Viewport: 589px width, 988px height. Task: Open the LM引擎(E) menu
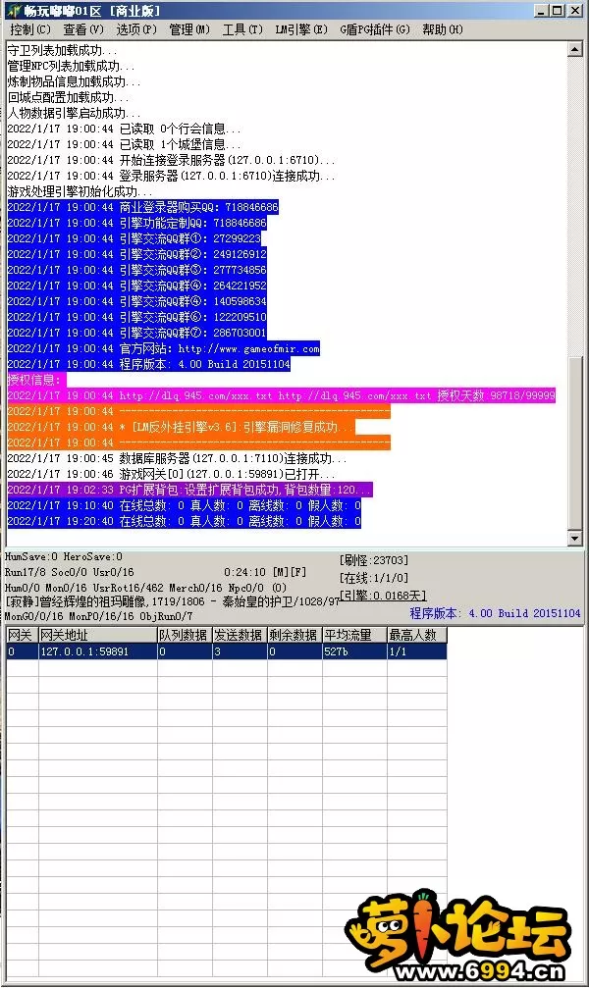coord(301,29)
